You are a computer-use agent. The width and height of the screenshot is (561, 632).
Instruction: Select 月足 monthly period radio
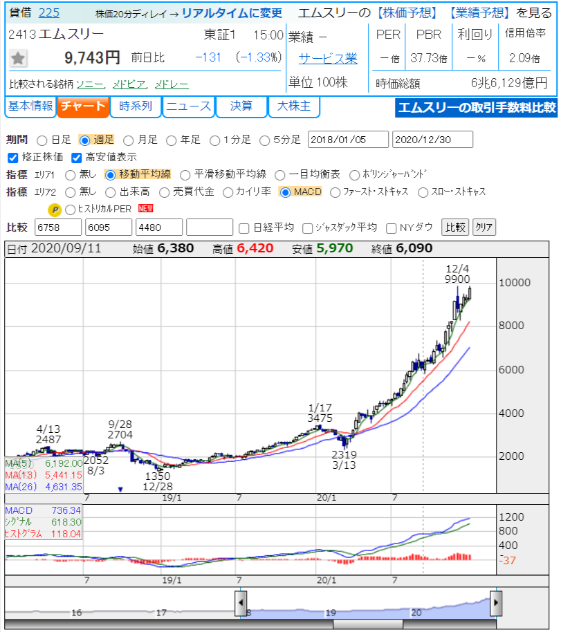point(128,140)
